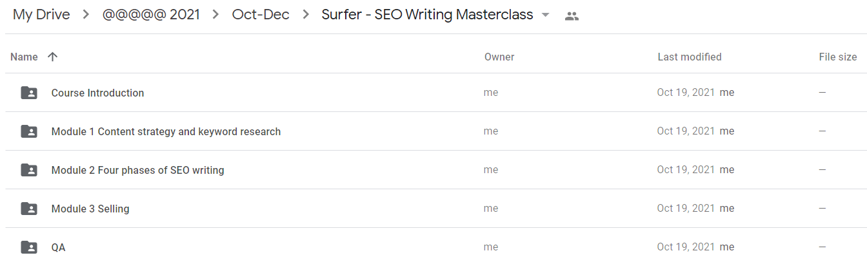Click the Module 1 shared folder icon
Image resolution: width=867 pixels, height=262 pixels.
point(29,131)
